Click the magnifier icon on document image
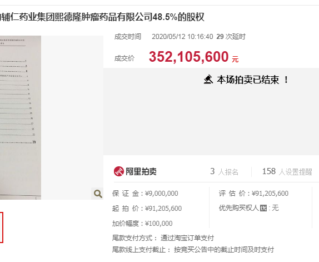Image resolution: width=319 pixels, height=262 pixels. [x=98, y=194]
